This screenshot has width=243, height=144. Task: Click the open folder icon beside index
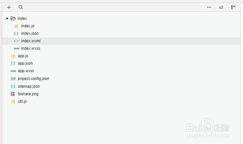coord(13,19)
